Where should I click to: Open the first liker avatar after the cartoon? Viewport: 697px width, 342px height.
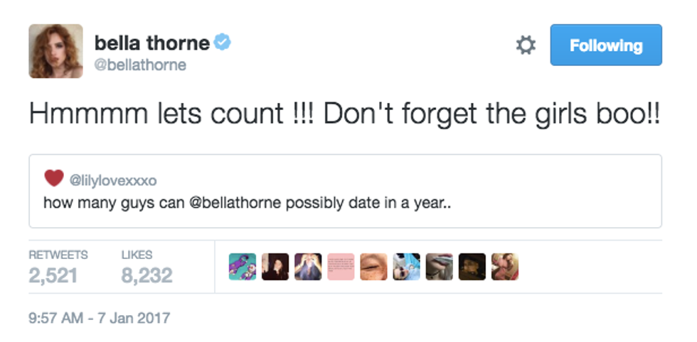click(275, 267)
